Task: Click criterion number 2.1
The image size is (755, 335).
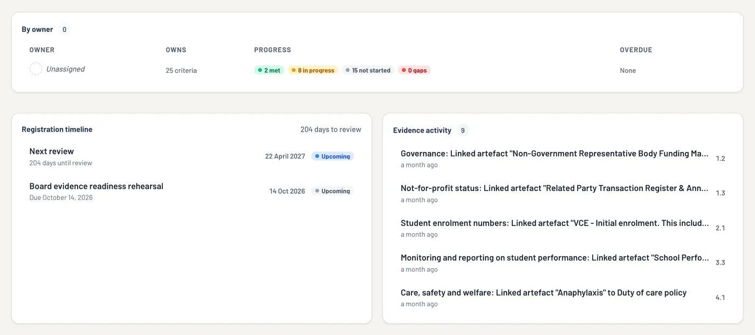Action: pyautogui.click(x=720, y=228)
